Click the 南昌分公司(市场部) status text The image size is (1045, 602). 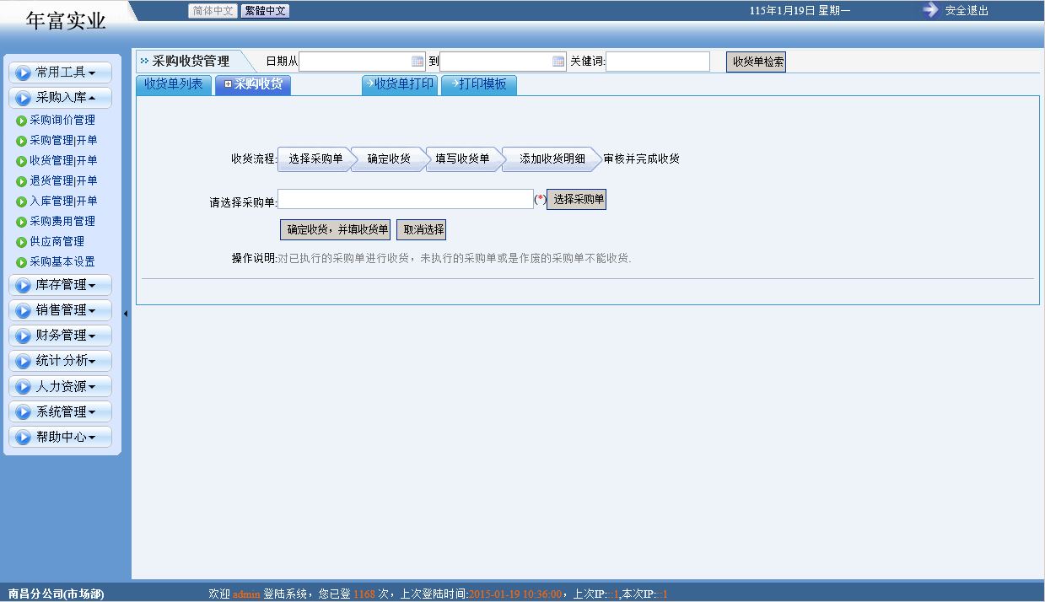(57, 594)
